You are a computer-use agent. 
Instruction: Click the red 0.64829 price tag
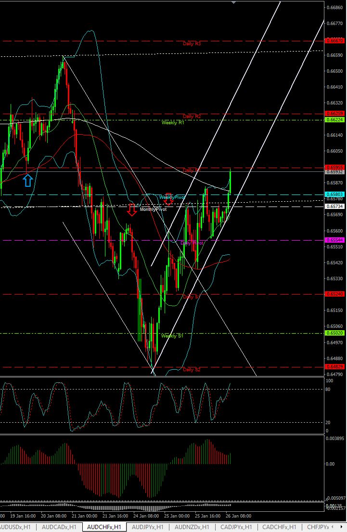(334, 367)
